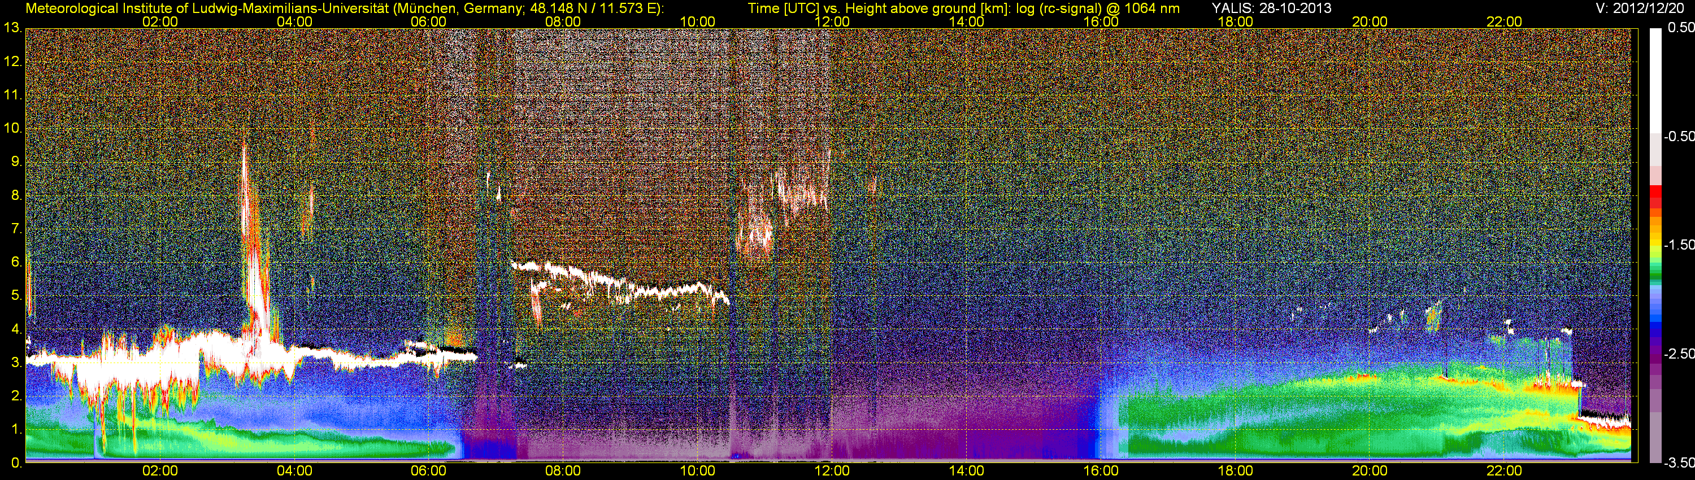This screenshot has width=1695, height=480.
Task: Click the 8 km height axis label
Action: click(x=16, y=195)
